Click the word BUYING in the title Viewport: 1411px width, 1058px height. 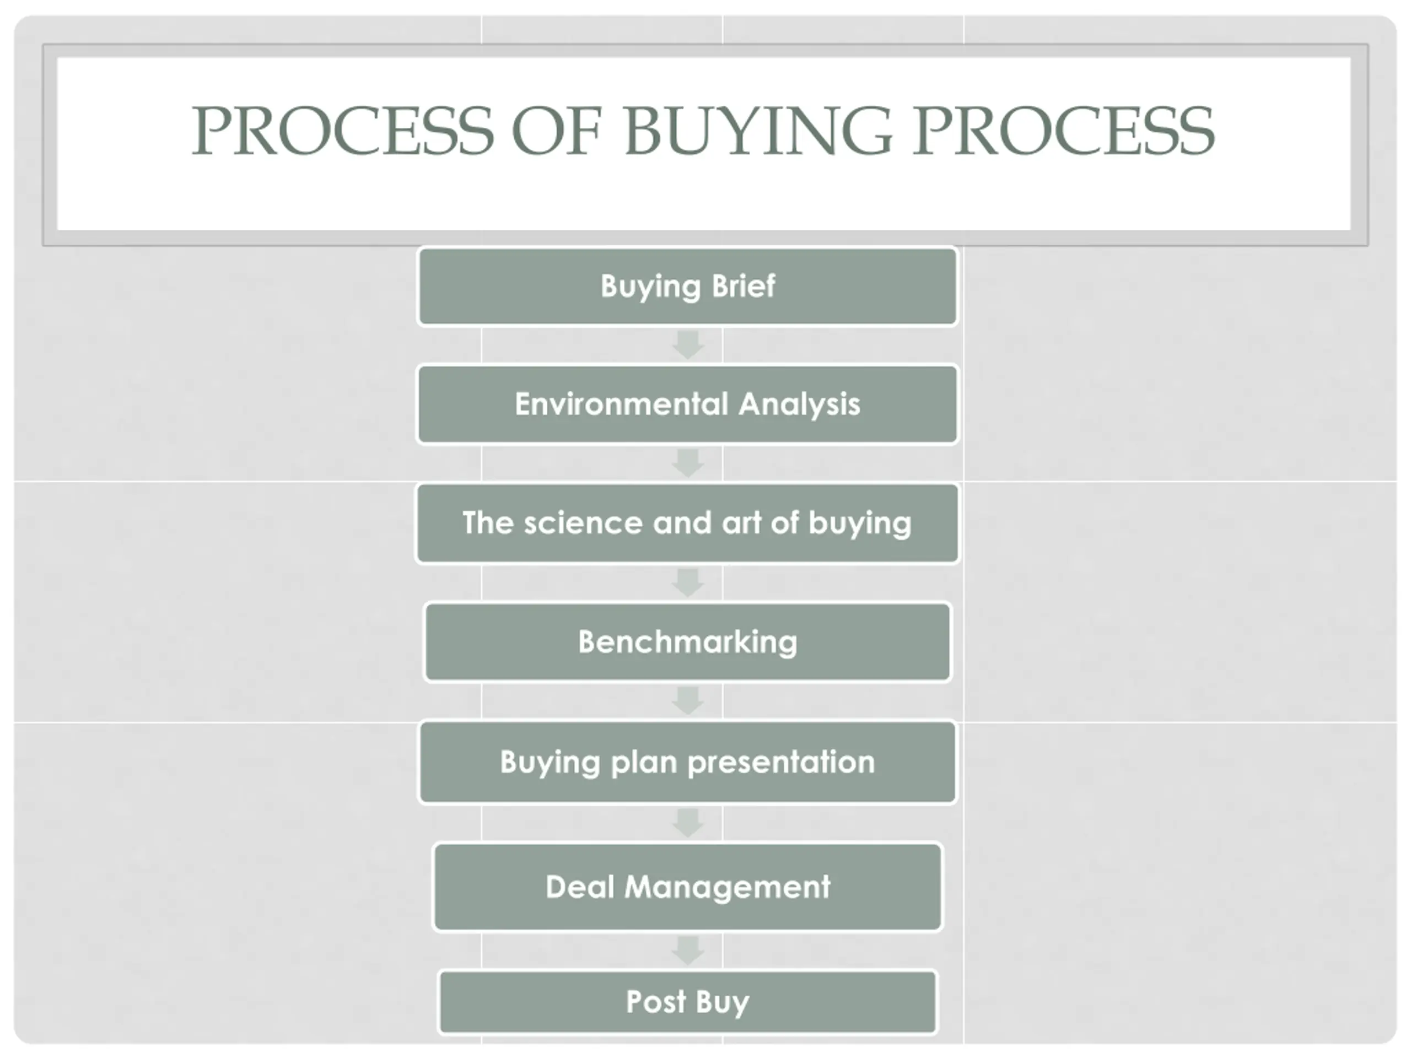(x=757, y=131)
